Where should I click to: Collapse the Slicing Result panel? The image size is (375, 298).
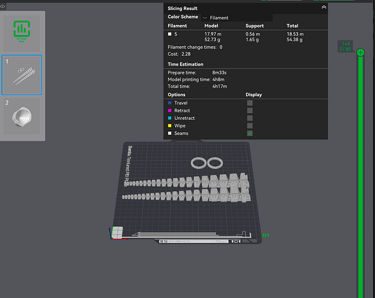coord(324,7)
